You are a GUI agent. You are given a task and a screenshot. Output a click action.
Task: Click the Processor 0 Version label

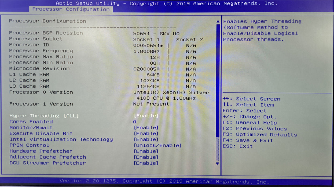[41, 92]
